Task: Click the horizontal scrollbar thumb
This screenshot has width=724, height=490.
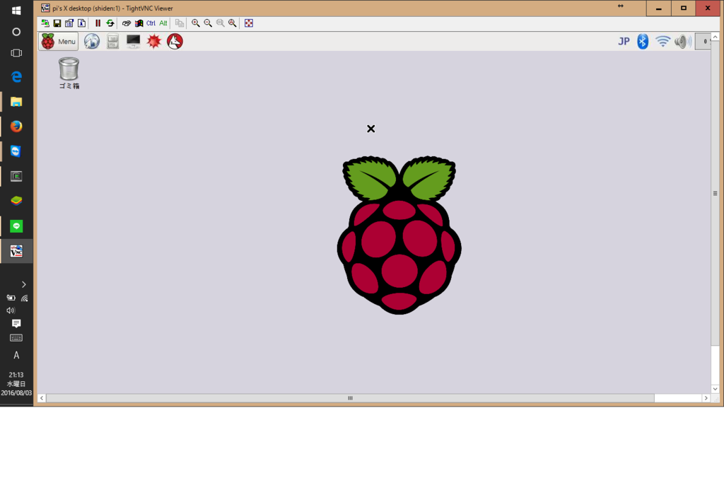Action: (x=350, y=398)
